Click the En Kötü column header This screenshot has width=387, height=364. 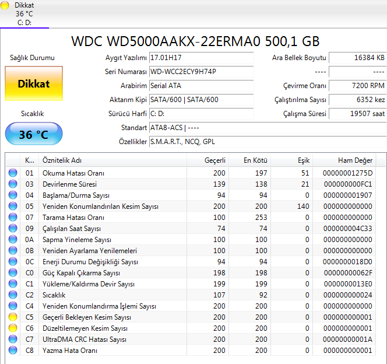click(250, 160)
